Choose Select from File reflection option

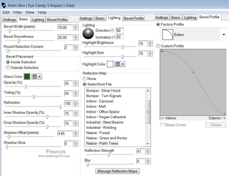[x=84, y=84]
